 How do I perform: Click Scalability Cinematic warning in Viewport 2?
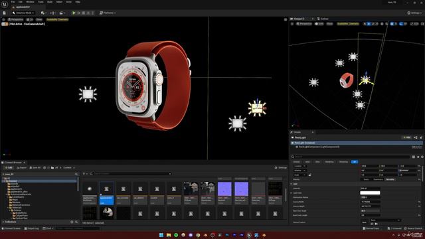tap(348, 24)
